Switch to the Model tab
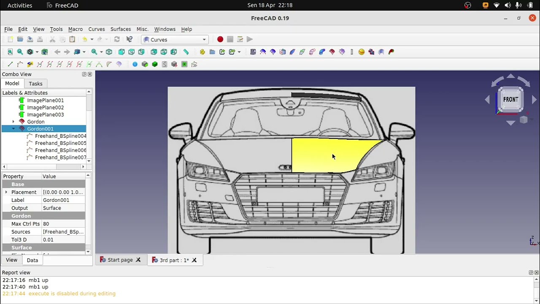This screenshot has height=304, width=540. coord(12,84)
